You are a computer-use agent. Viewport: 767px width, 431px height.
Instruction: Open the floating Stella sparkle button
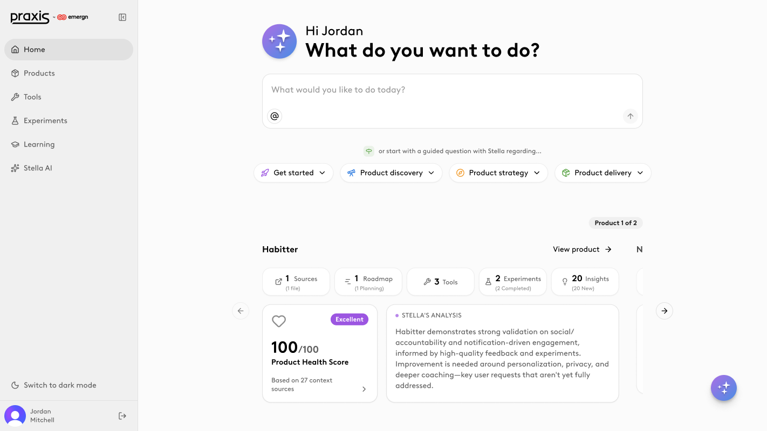point(723,388)
